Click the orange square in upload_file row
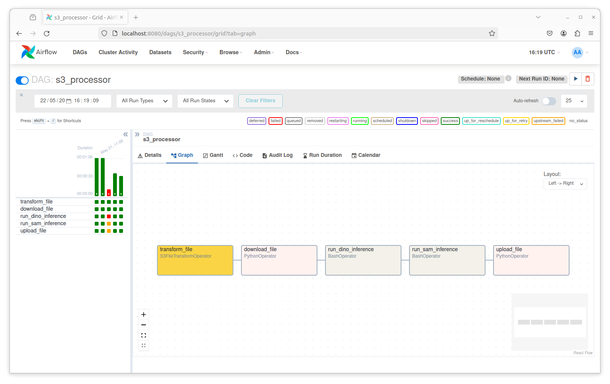Screen dimensions: 610x384 pos(109,231)
